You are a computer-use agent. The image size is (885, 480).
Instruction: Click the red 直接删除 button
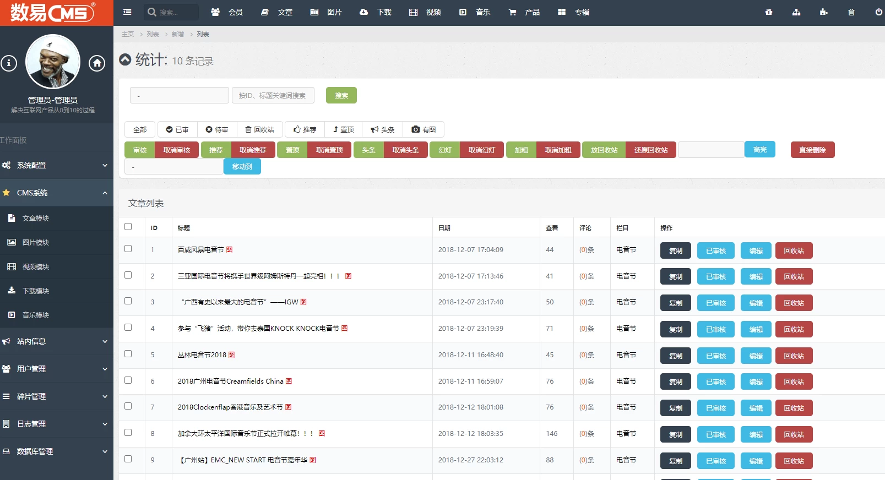(x=812, y=150)
